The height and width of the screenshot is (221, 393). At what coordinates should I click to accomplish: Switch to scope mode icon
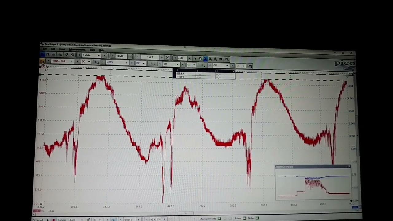(42, 55)
